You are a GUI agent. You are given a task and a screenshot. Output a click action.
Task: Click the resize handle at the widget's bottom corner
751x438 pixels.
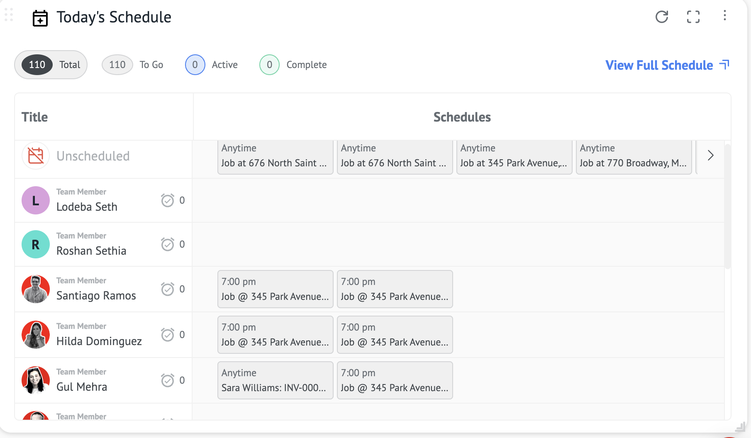(740, 426)
